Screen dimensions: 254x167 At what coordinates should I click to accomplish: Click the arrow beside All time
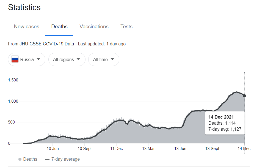coord(112,59)
